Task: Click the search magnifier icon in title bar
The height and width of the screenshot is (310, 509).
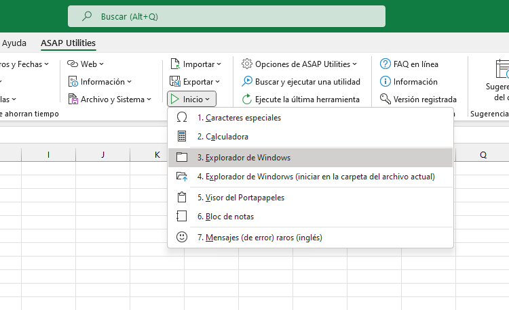Action: 87,16
